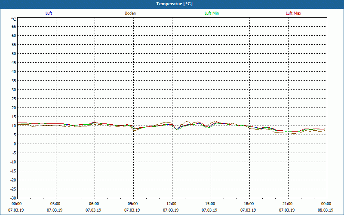Click the 45 y-axis label

click(x=14, y=63)
